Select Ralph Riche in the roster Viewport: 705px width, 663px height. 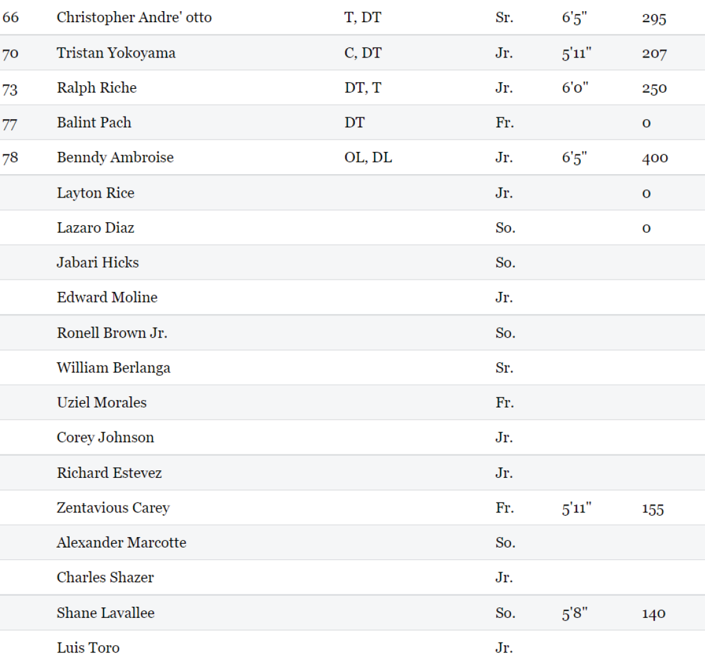coord(96,88)
